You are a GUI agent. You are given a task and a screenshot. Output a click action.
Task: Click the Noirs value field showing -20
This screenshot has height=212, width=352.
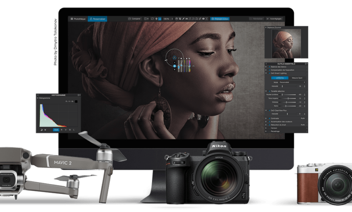click(x=300, y=106)
